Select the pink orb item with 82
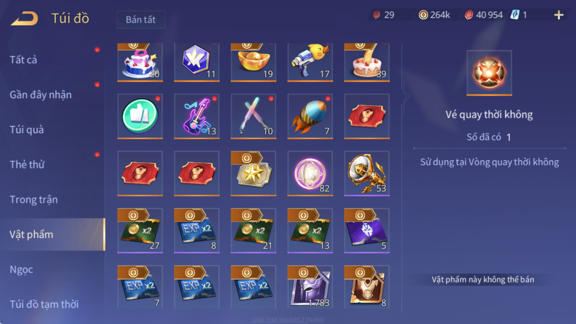The height and width of the screenshot is (324, 576). [x=310, y=173]
